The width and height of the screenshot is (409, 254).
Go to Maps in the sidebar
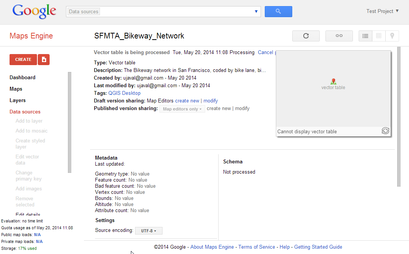tap(16, 89)
